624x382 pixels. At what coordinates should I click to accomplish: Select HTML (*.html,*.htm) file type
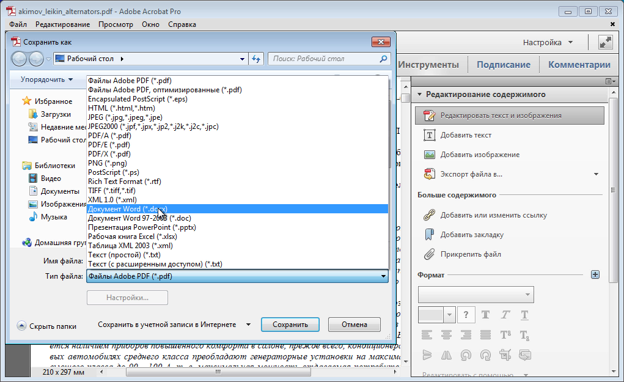[237, 108]
